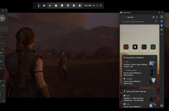Open the Spotify widget in Game Bar

point(74,6)
